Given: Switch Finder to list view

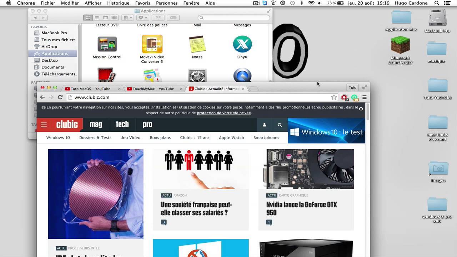Looking at the screenshot, I should point(97,17).
